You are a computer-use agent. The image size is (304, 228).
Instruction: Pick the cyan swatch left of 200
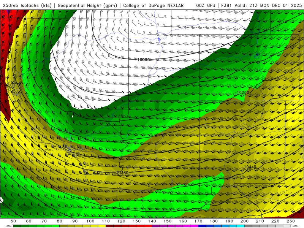tap(241, 226)
